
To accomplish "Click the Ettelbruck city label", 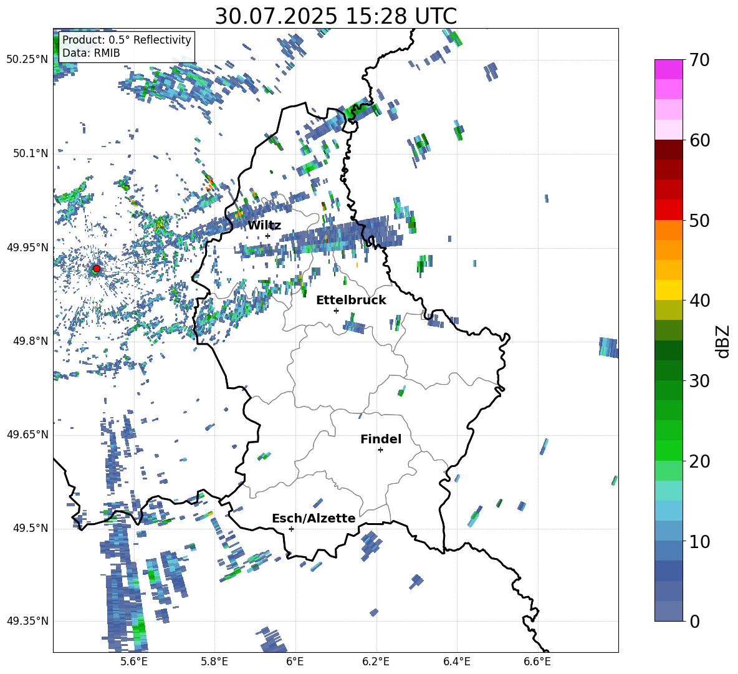I will click(351, 301).
